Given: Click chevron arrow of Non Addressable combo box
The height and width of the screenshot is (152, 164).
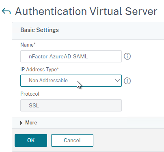Looking at the screenshot, I should pos(117,81).
